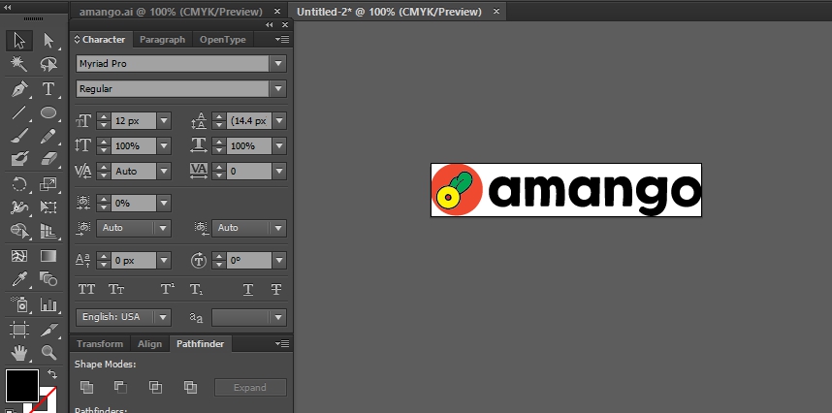Select the Paintbrush tool
This screenshot has height=413, width=832.
click(19, 136)
